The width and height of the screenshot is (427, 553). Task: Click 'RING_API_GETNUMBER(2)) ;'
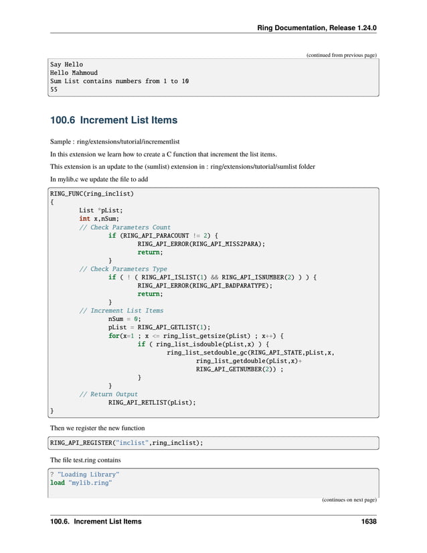pos(240,369)
